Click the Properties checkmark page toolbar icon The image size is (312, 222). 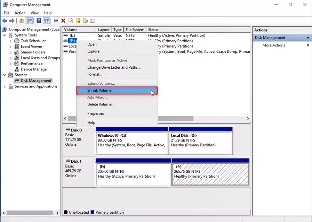point(71,20)
